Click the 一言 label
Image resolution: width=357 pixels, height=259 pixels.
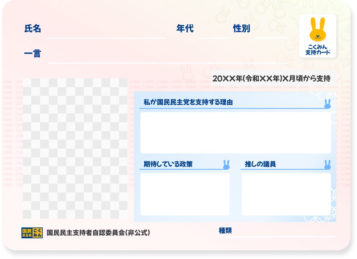(33, 54)
